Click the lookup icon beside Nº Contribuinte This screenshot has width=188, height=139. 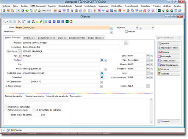(102, 82)
